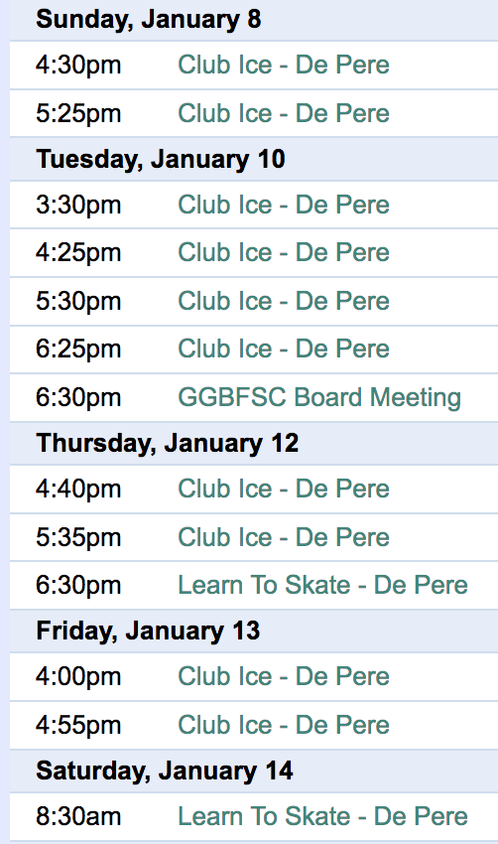
Task: Select the Saturday, January 14 header
Action: click(164, 772)
